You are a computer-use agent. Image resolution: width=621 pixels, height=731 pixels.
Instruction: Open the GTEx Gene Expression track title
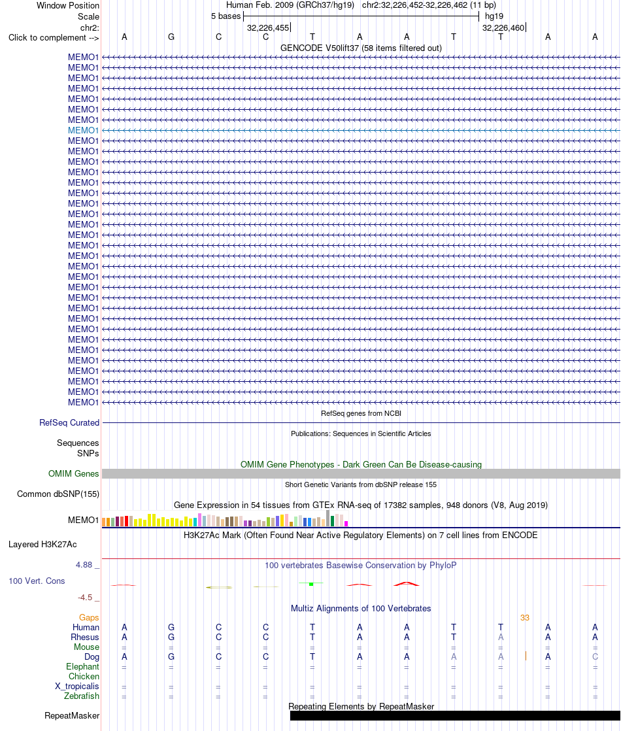click(x=361, y=505)
